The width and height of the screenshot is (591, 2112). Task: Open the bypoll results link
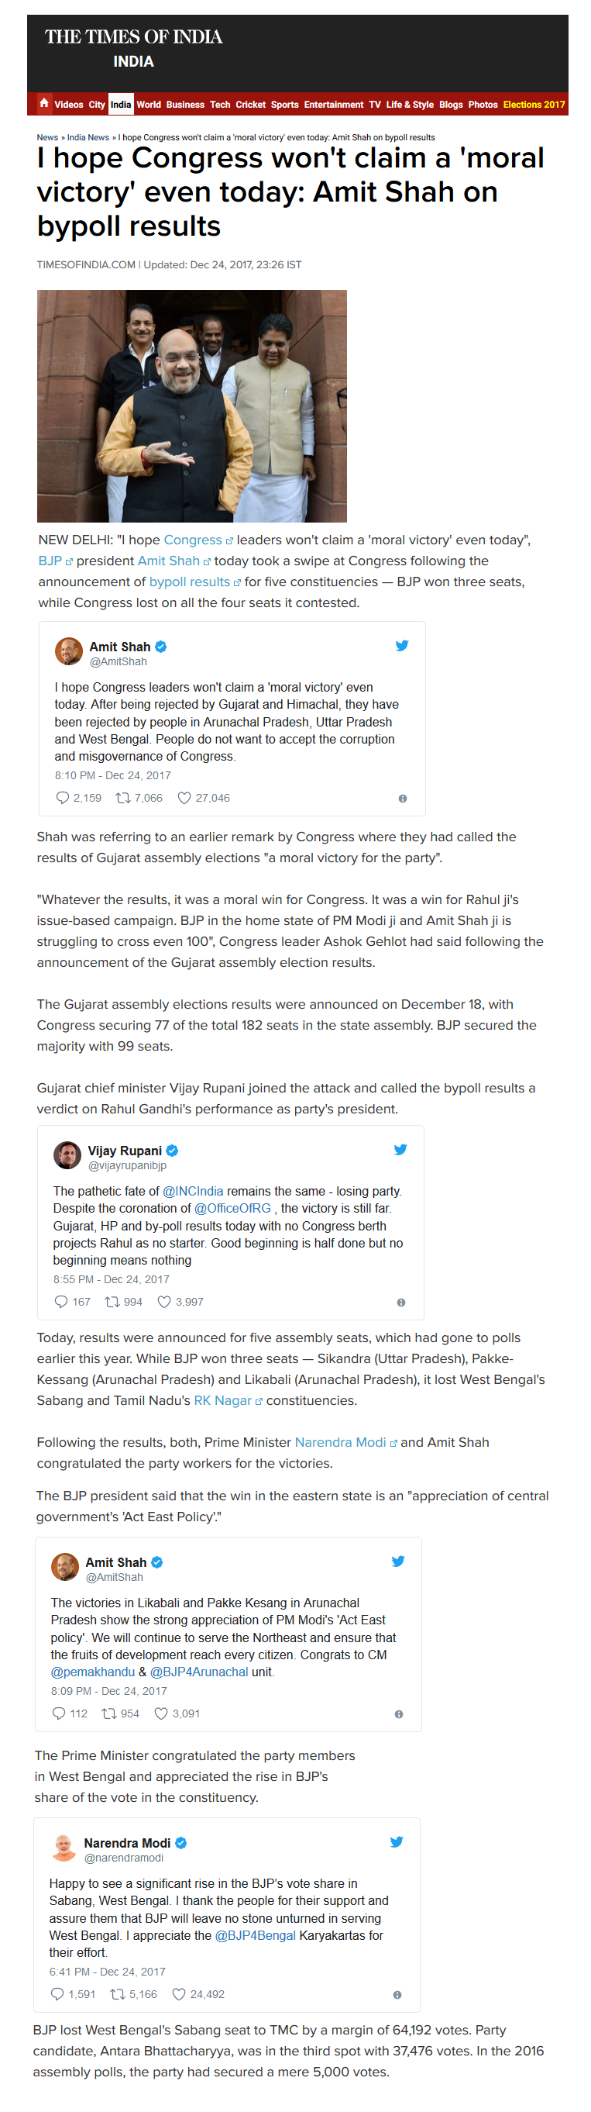pos(189,581)
